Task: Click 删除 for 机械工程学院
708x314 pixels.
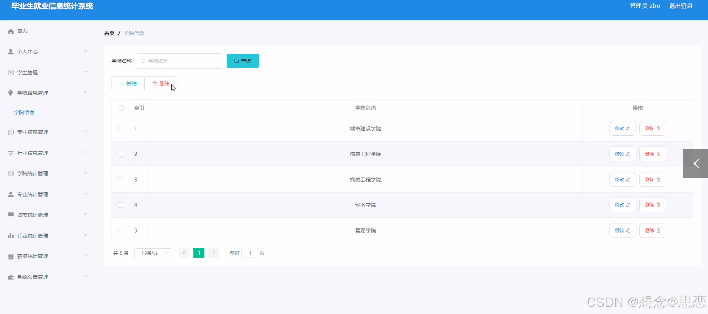Action: 653,180
